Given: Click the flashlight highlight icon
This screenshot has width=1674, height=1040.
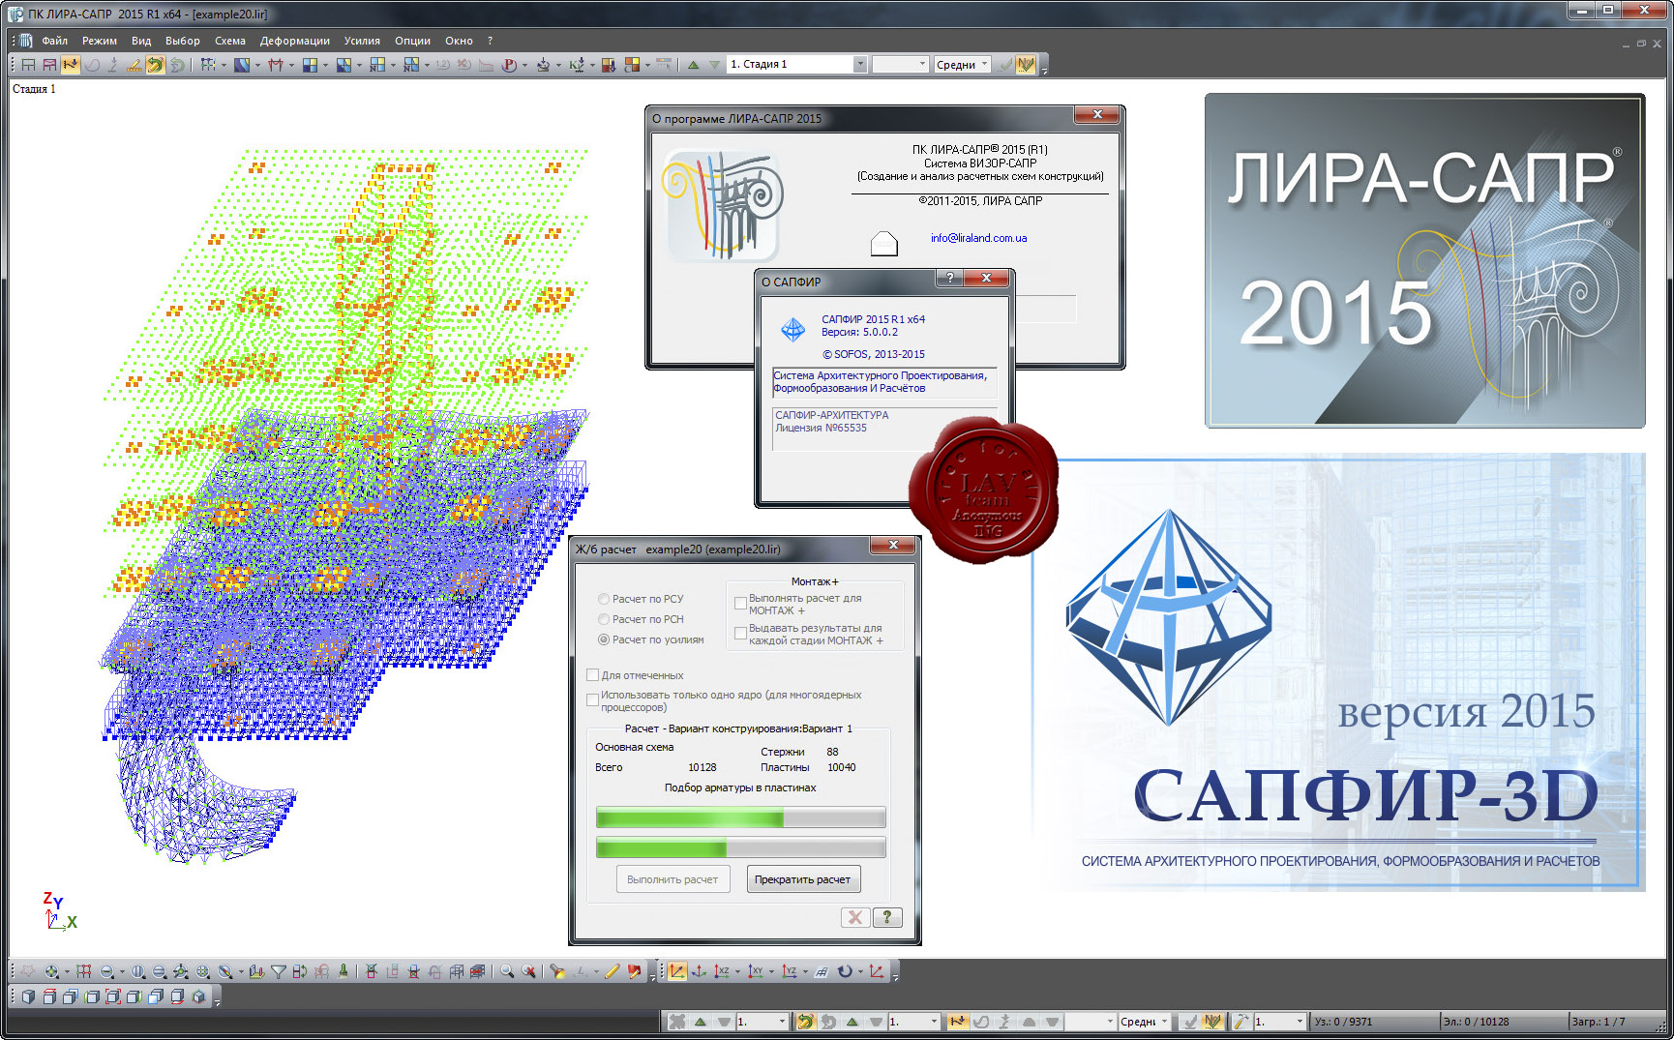Looking at the screenshot, I should pos(557,971).
